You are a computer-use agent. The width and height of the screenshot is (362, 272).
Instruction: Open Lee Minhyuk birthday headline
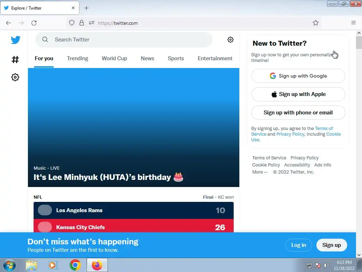tap(108, 177)
